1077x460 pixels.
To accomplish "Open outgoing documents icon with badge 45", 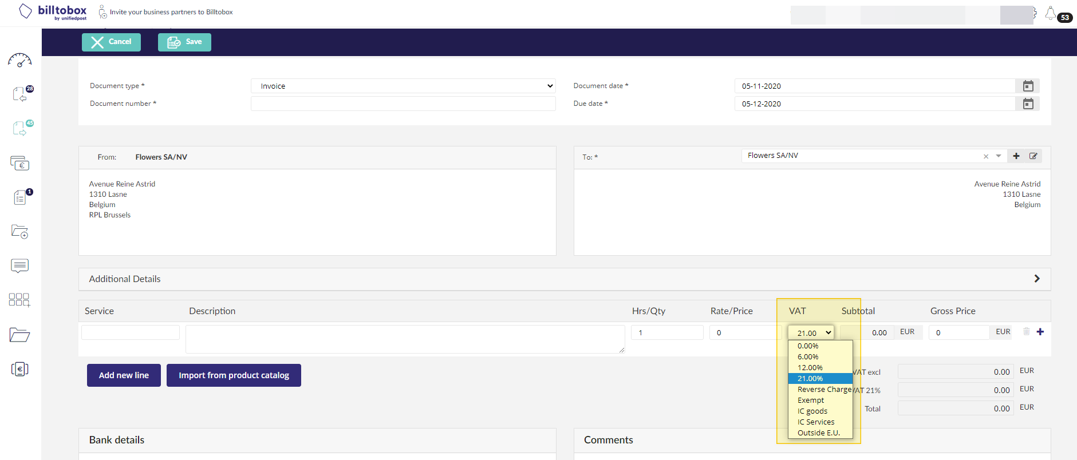I will [21, 128].
